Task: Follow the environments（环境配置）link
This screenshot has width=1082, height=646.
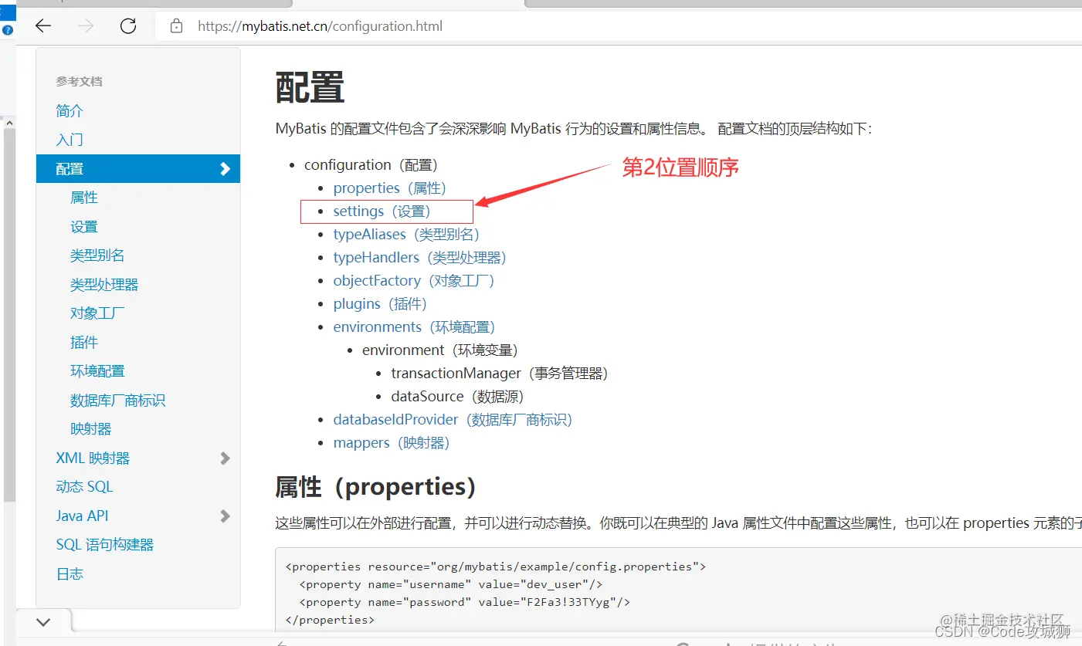Action: (x=414, y=326)
